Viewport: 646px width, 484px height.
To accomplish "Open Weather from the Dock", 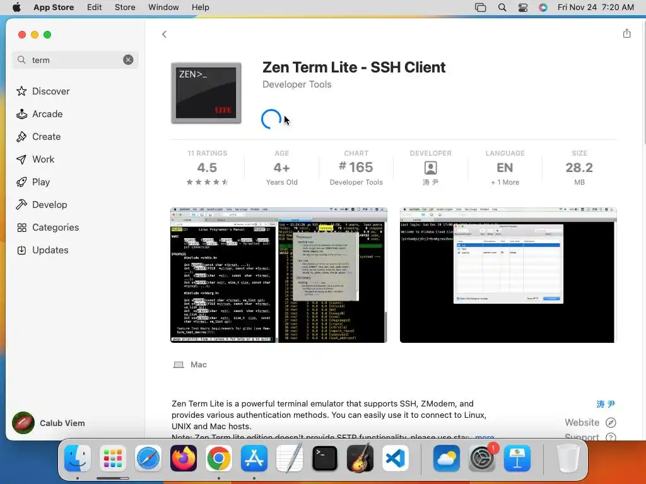I will [447, 458].
